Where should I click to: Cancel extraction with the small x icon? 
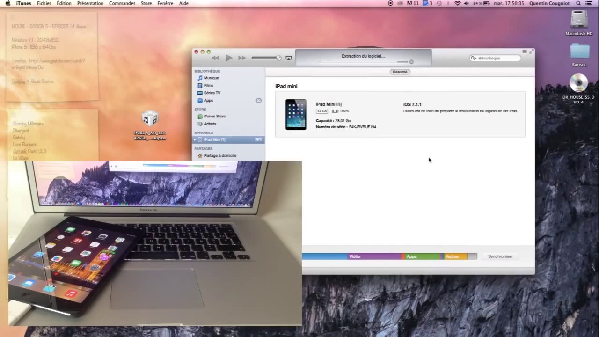tap(411, 62)
